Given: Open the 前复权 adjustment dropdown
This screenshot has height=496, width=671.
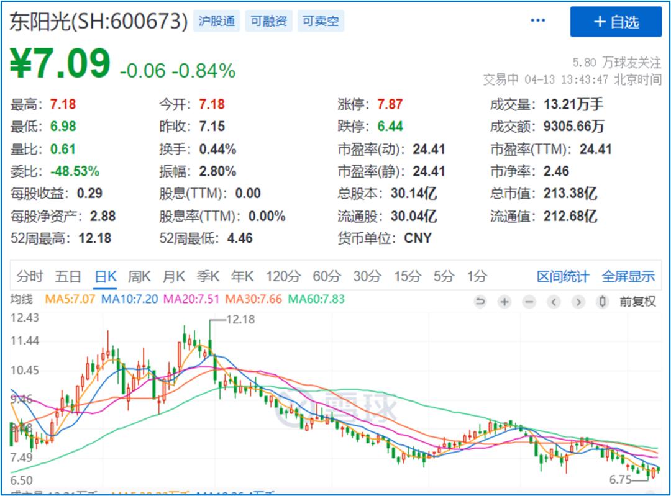Looking at the screenshot, I should [637, 302].
